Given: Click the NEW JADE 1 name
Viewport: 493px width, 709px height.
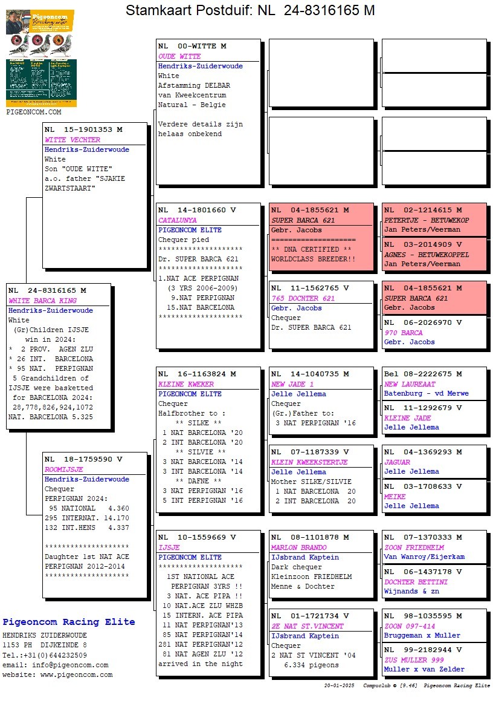Looking at the screenshot, I should click(292, 384).
